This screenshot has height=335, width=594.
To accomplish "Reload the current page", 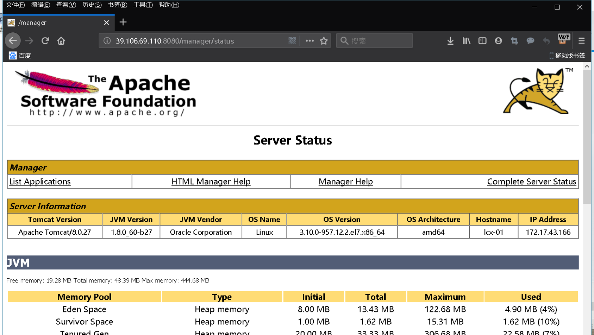I will (45, 41).
